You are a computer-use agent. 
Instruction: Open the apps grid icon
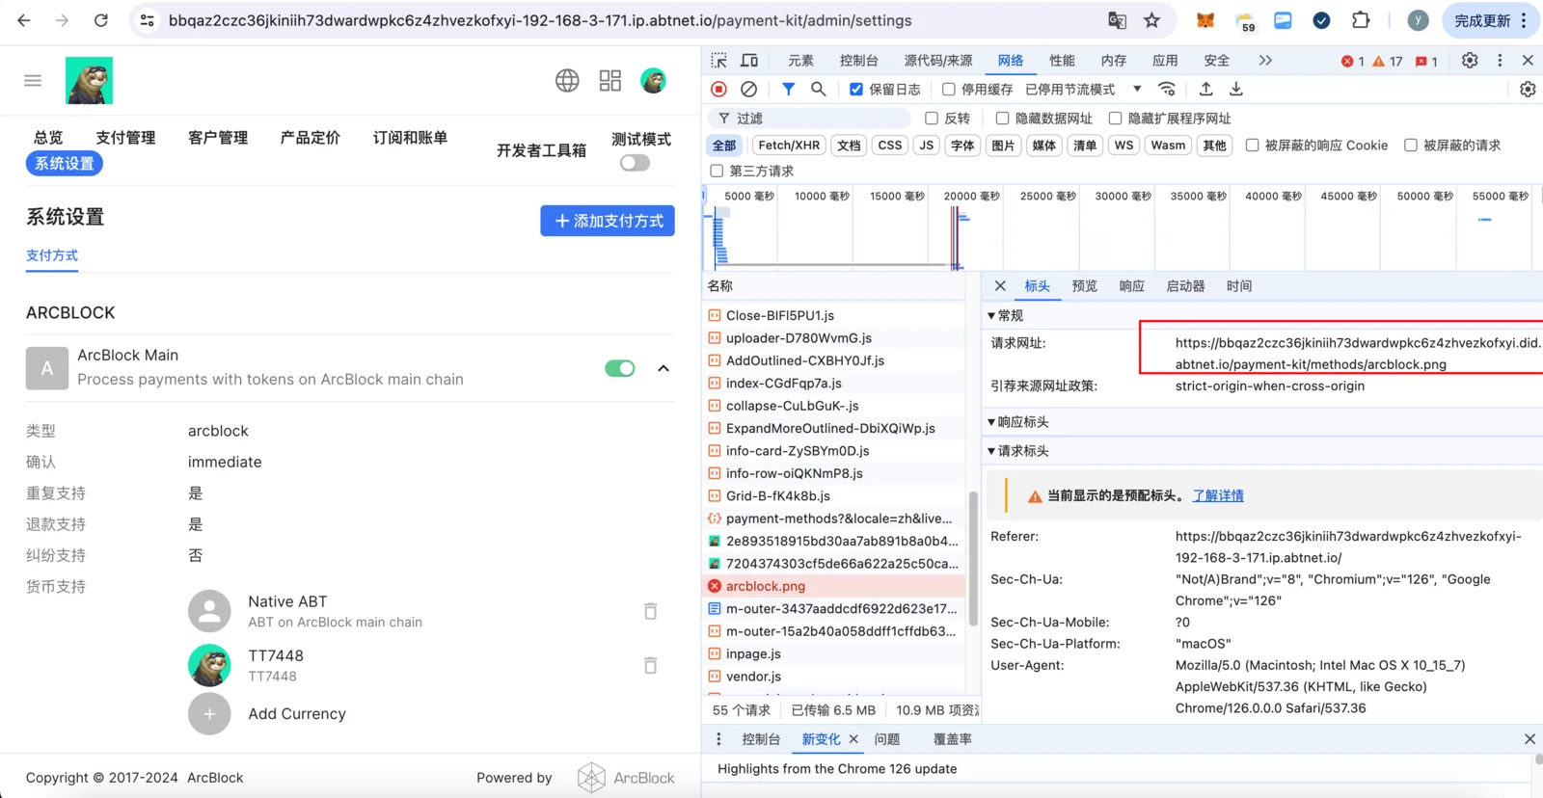[610, 81]
